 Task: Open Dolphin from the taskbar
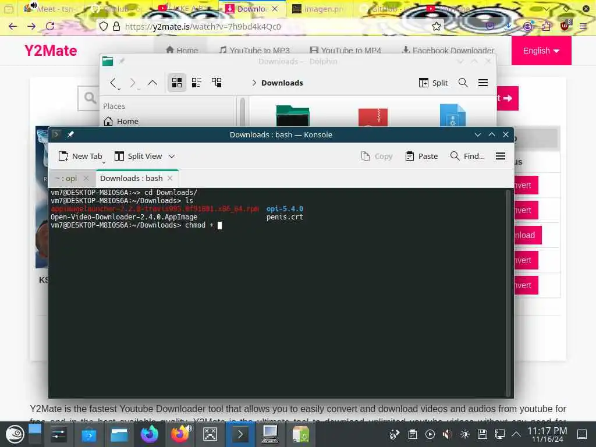(119, 434)
